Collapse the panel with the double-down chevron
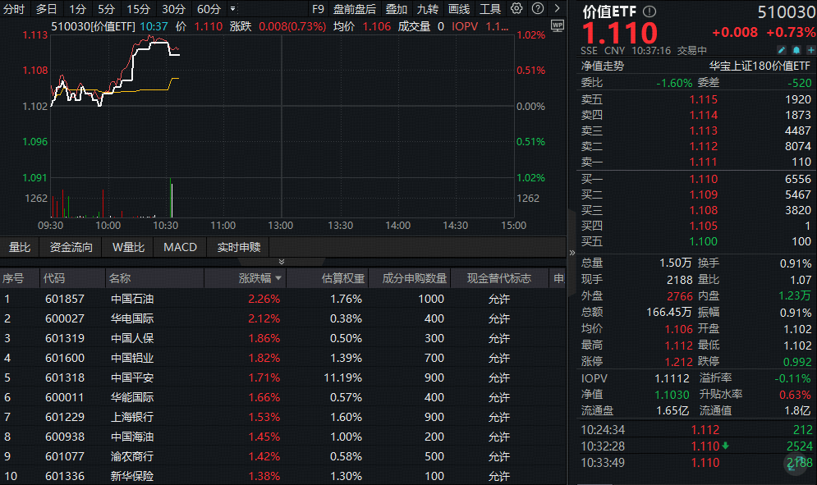Screen dimensions: 817x485 pos(281,261)
